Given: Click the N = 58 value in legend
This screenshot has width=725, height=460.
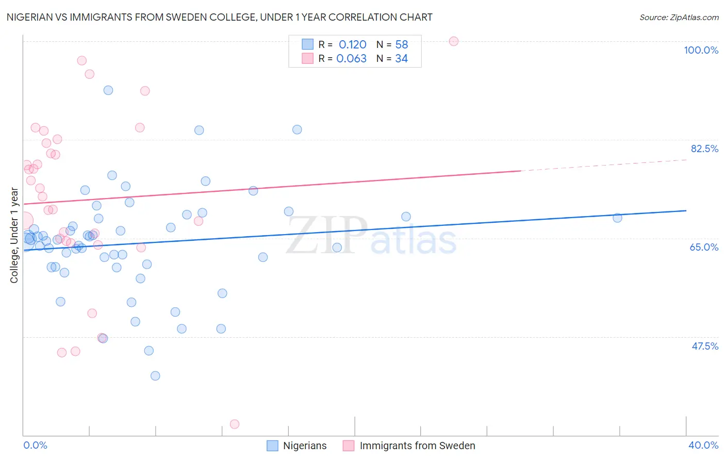Looking at the screenshot, I should pos(392,44).
